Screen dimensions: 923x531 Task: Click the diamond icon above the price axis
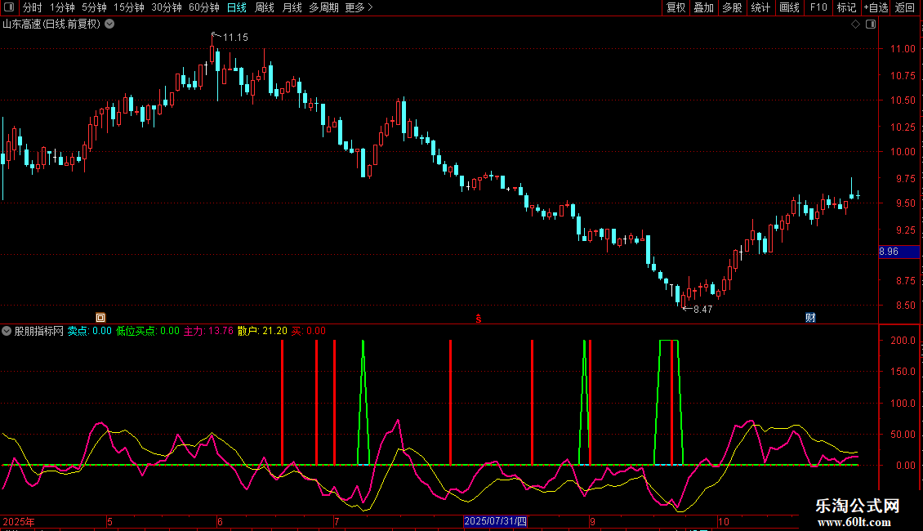pyautogui.click(x=856, y=25)
